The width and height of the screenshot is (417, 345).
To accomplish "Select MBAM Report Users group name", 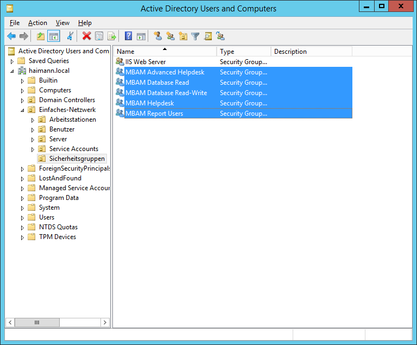I will pos(154,114).
